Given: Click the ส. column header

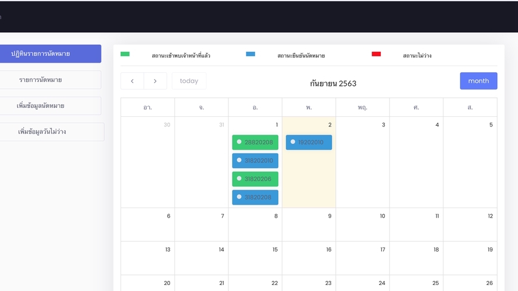Looking at the screenshot, I should [x=470, y=107].
